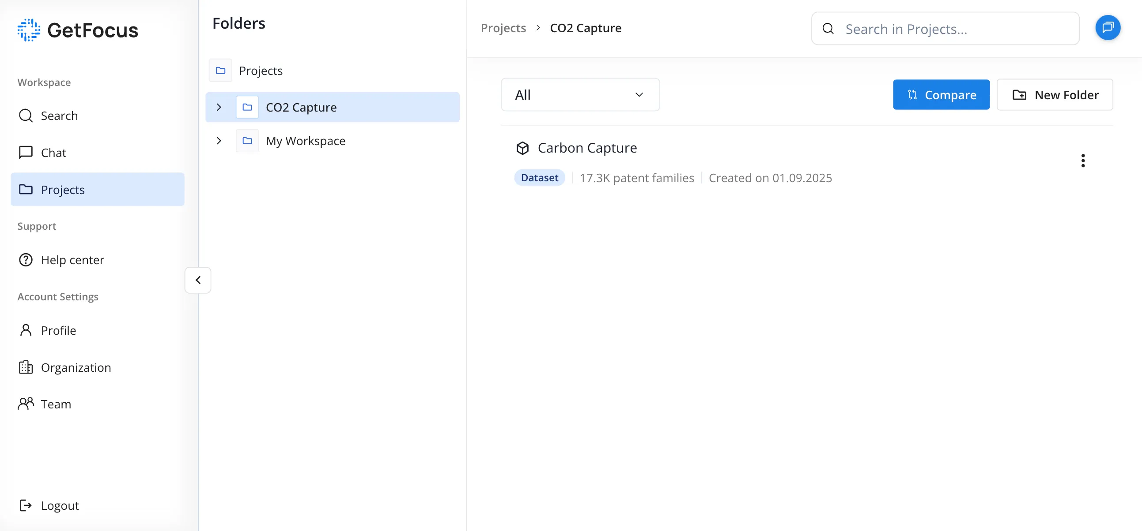
Task: Click the Projects folder icon in sidebar
Action: [26, 190]
